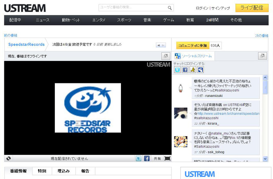
Task: Open the 動物・ペット category
Action: coord(71,20)
